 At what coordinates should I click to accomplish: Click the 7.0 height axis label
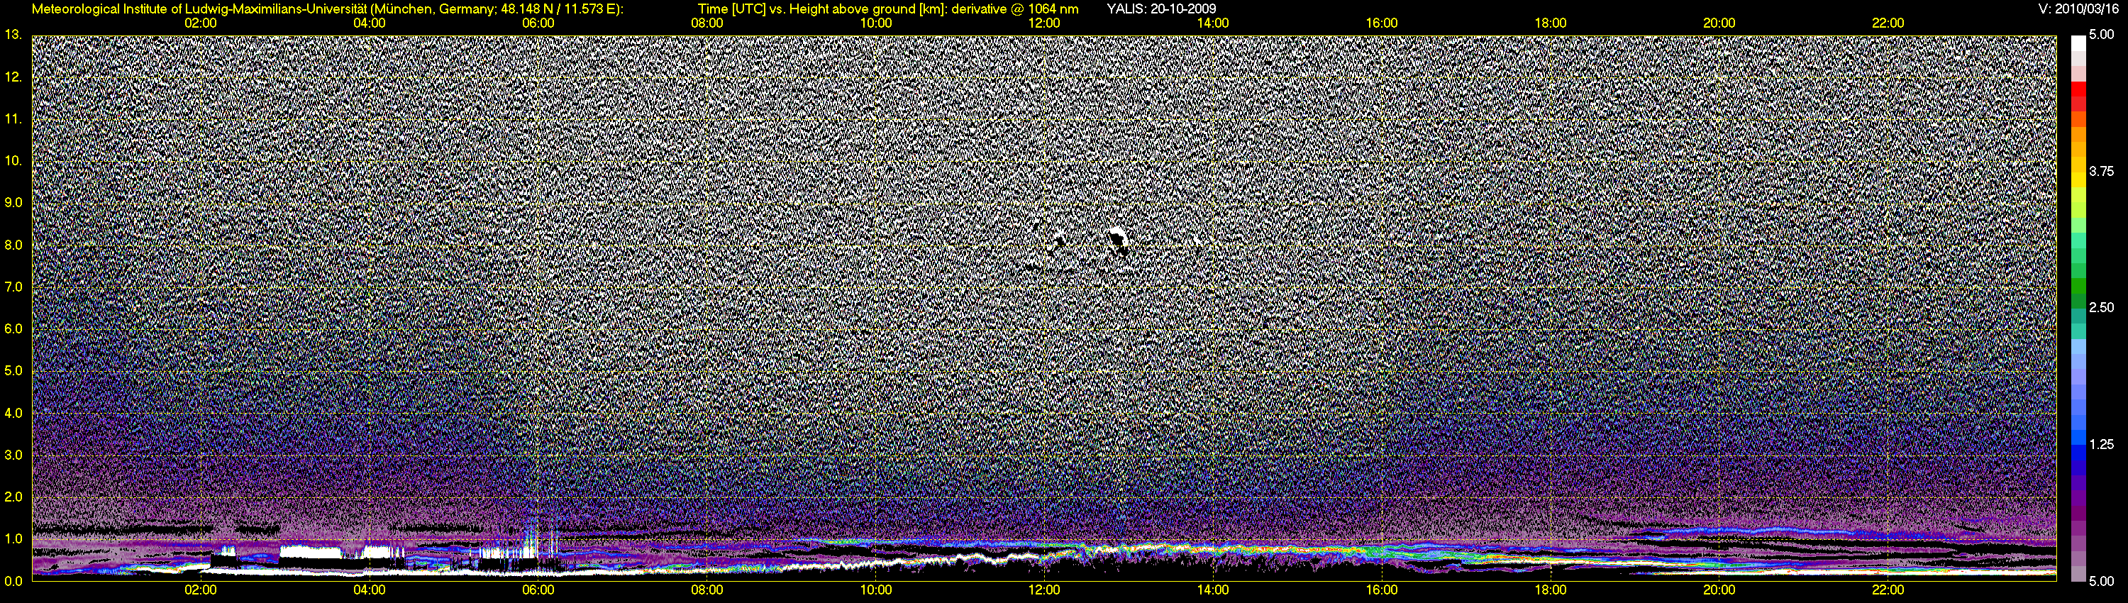point(12,287)
